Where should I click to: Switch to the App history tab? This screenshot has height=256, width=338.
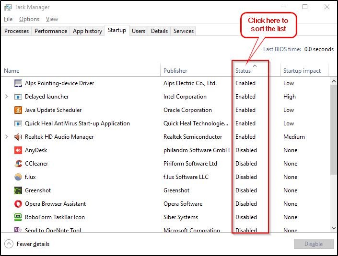(x=87, y=31)
